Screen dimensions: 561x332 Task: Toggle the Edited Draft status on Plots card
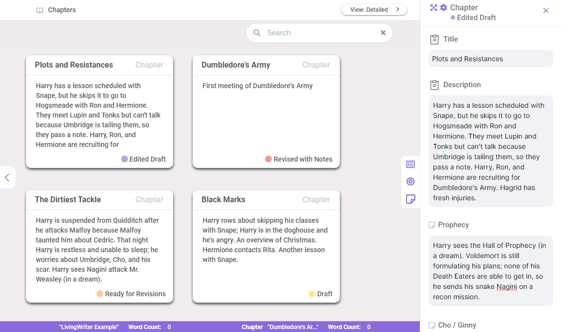point(143,159)
